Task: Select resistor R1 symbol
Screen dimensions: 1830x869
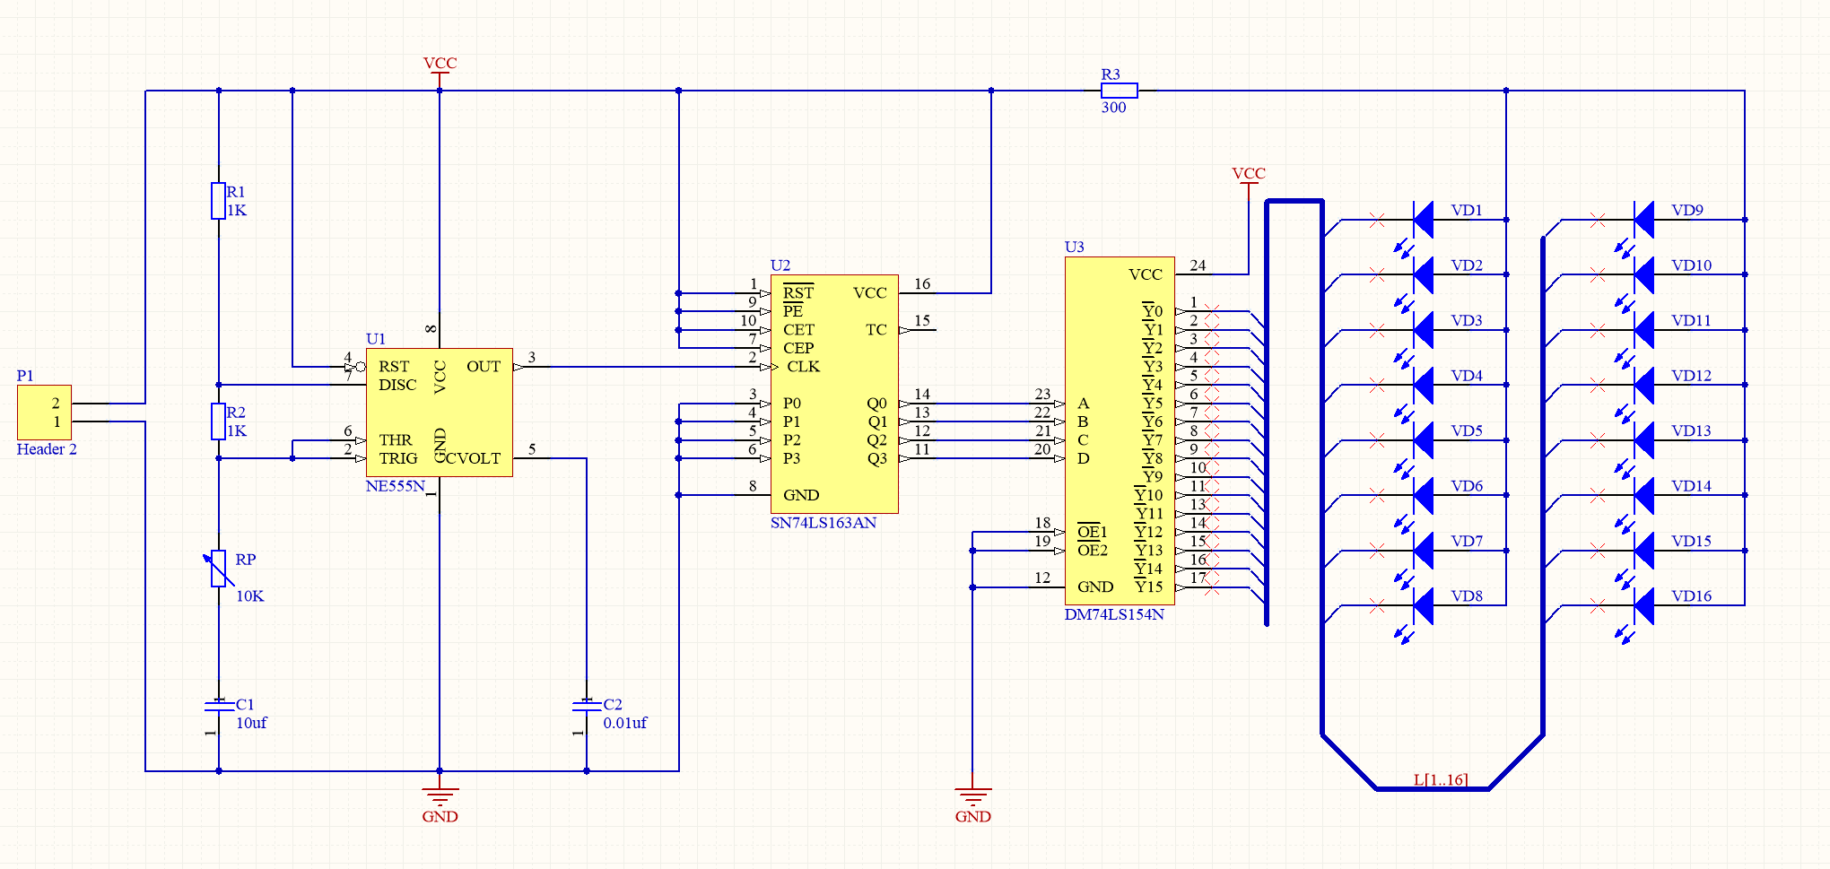Action: [x=218, y=201]
